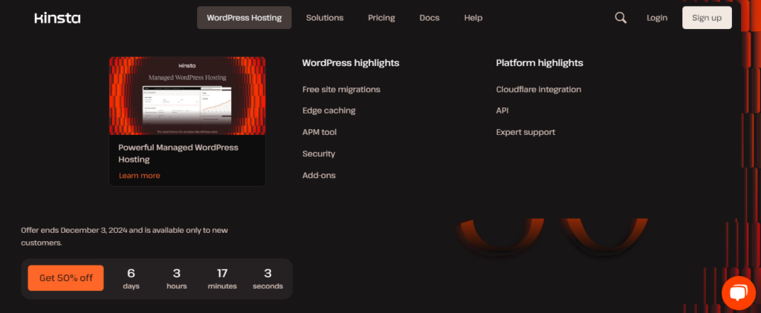761x313 pixels.
Task: Open Free site migrations link
Action: [x=341, y=89]
